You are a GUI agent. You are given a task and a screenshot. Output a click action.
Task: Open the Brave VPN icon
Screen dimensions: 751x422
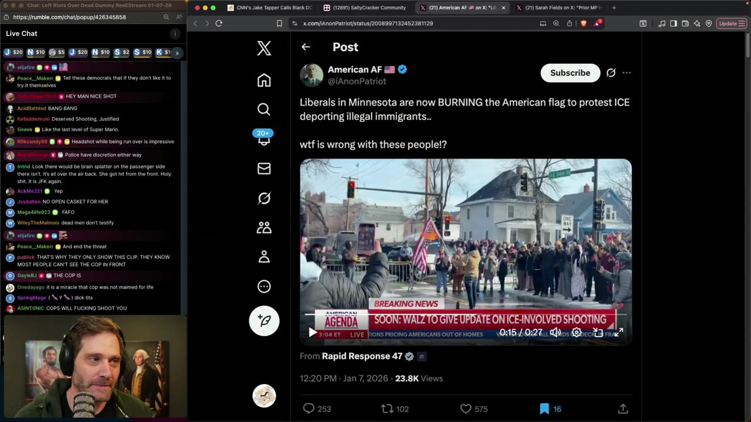click(709, 23)
